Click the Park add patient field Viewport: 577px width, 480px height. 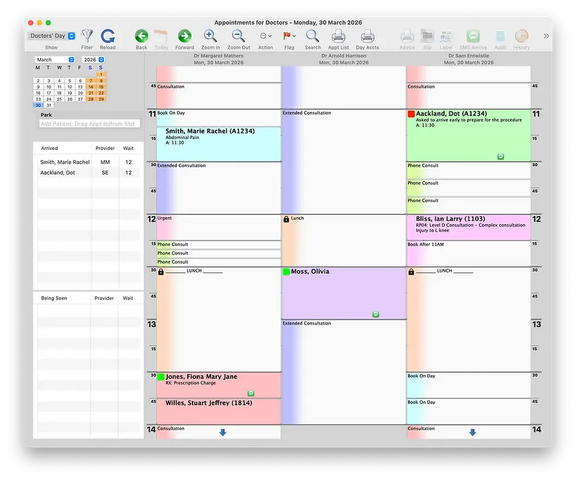pos(89,124)
